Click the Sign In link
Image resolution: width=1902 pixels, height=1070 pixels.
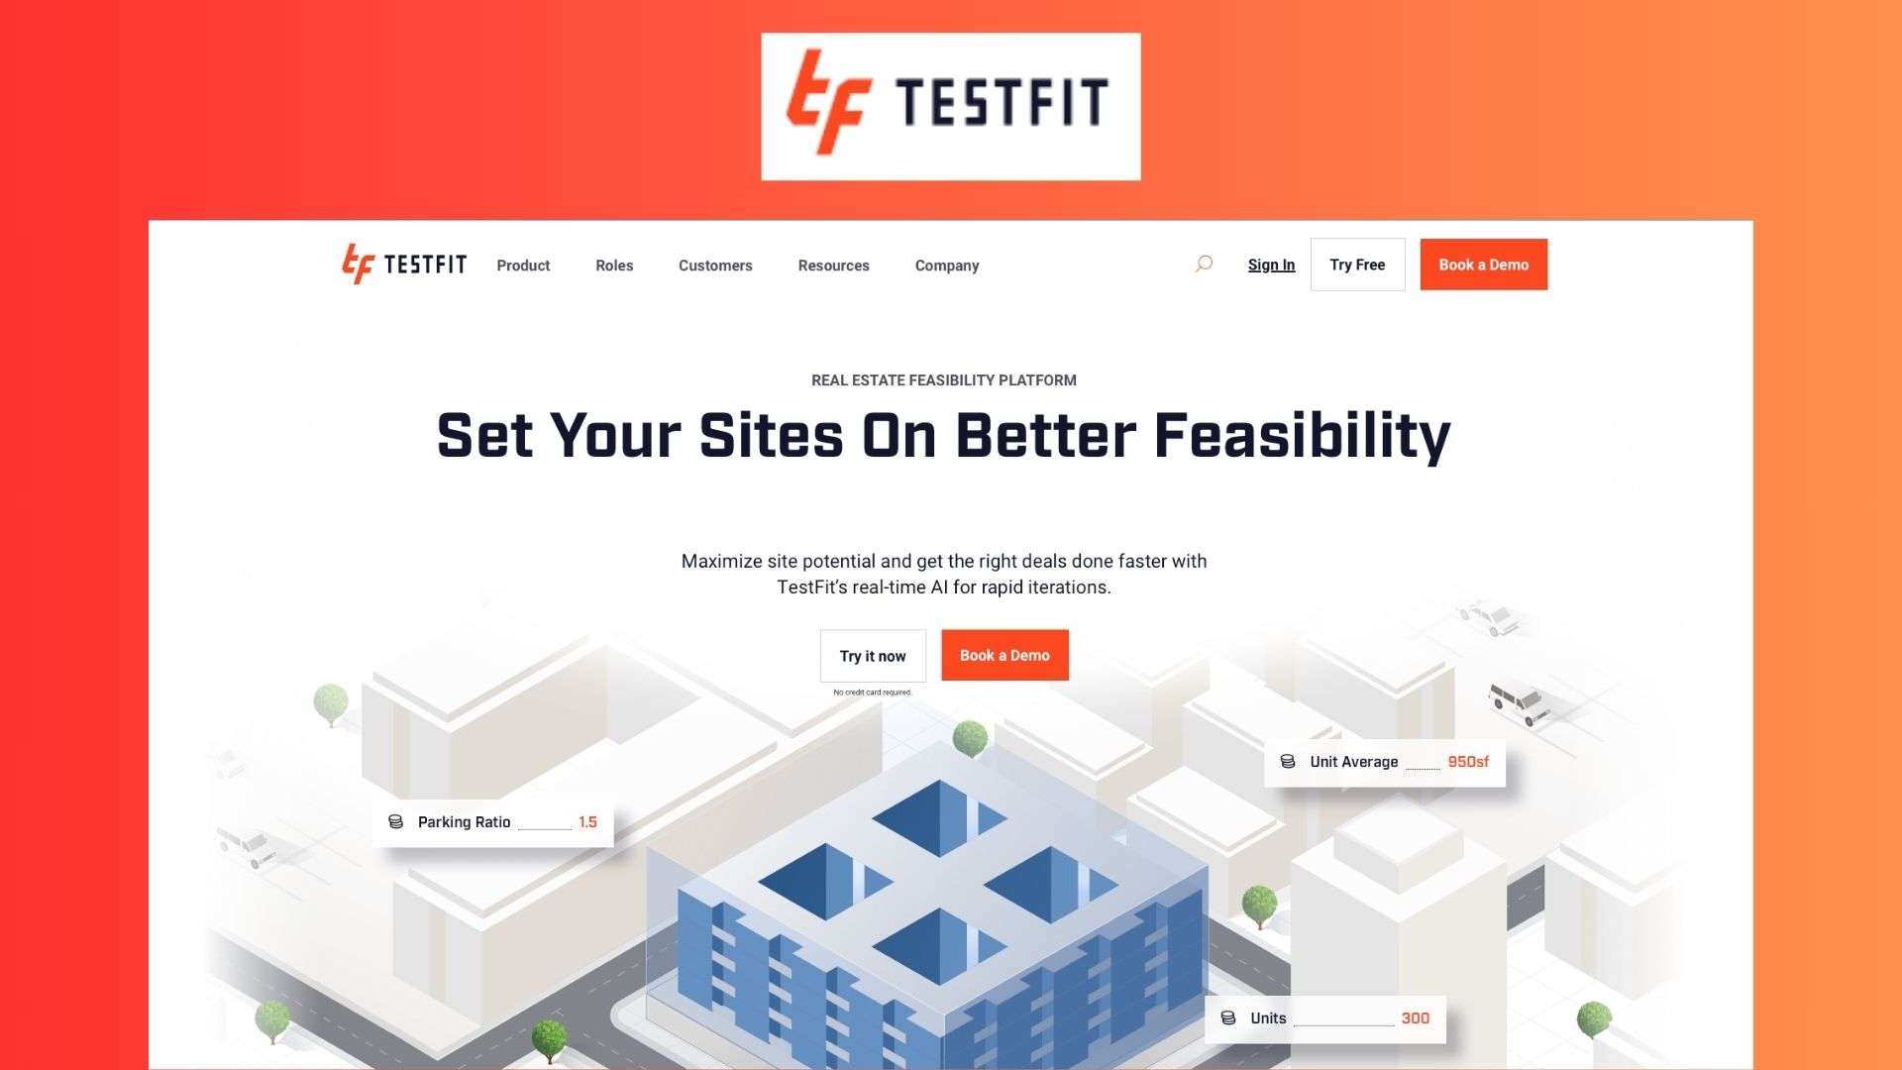[x=1270, y=264]
